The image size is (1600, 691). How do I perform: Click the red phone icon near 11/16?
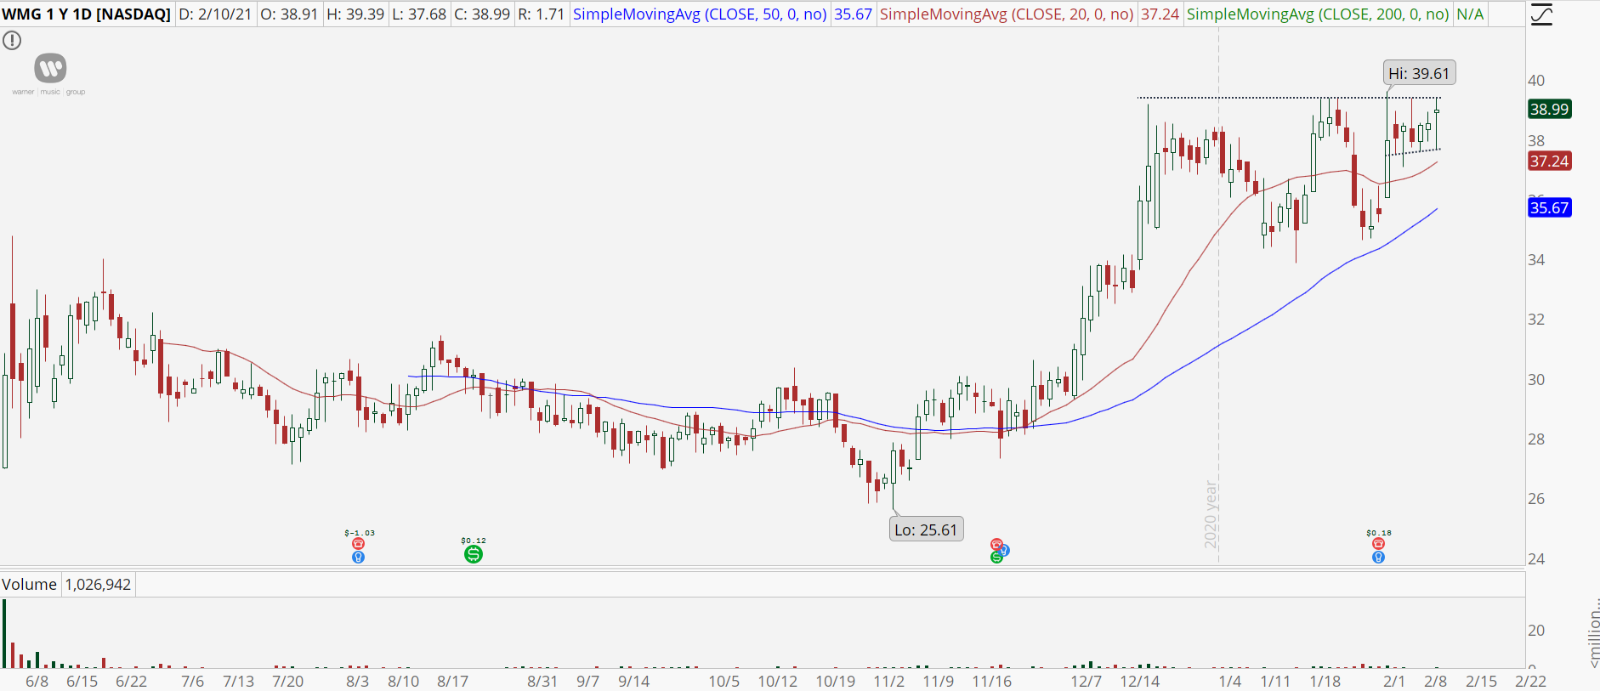pos(996,544)
